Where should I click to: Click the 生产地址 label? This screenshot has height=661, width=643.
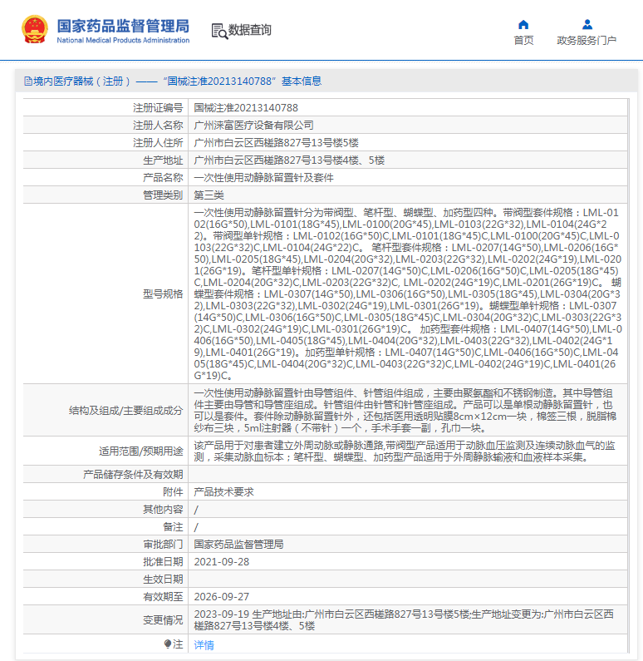coord(163,160)
